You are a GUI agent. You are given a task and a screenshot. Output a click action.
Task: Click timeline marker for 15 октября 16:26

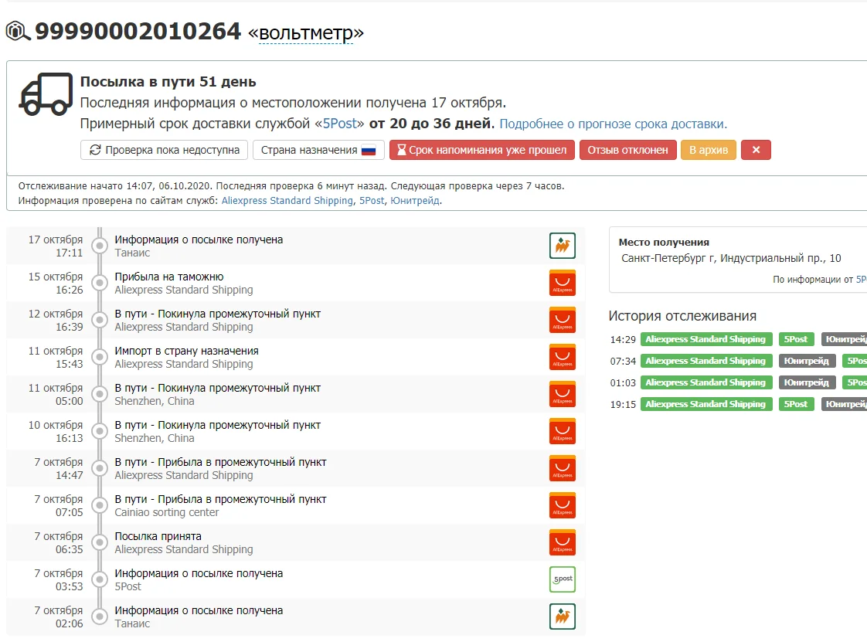pyautogui.click(x=100, y=283)
